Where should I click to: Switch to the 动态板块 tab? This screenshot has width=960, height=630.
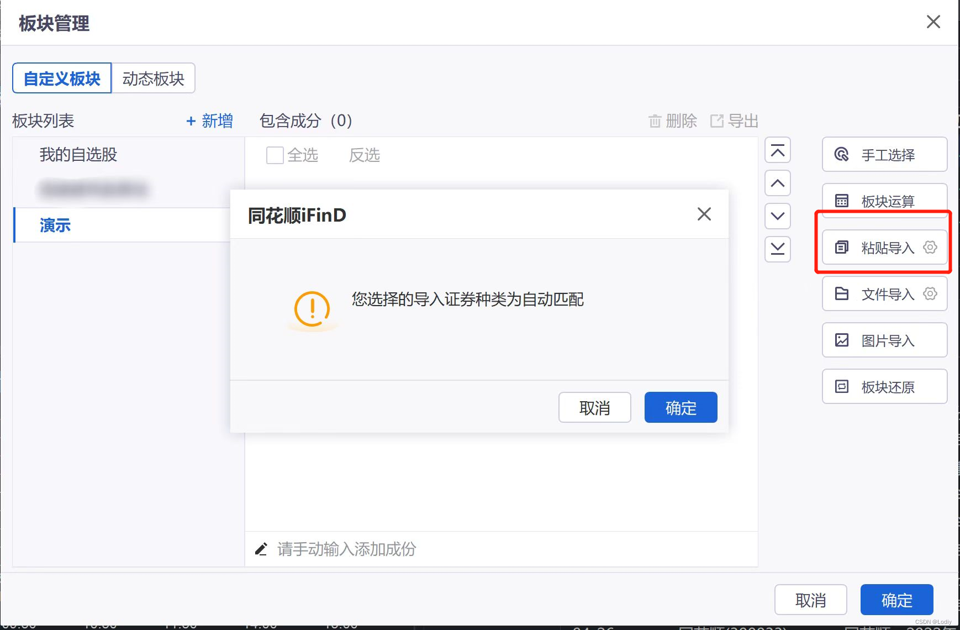(x=153, y=78)
